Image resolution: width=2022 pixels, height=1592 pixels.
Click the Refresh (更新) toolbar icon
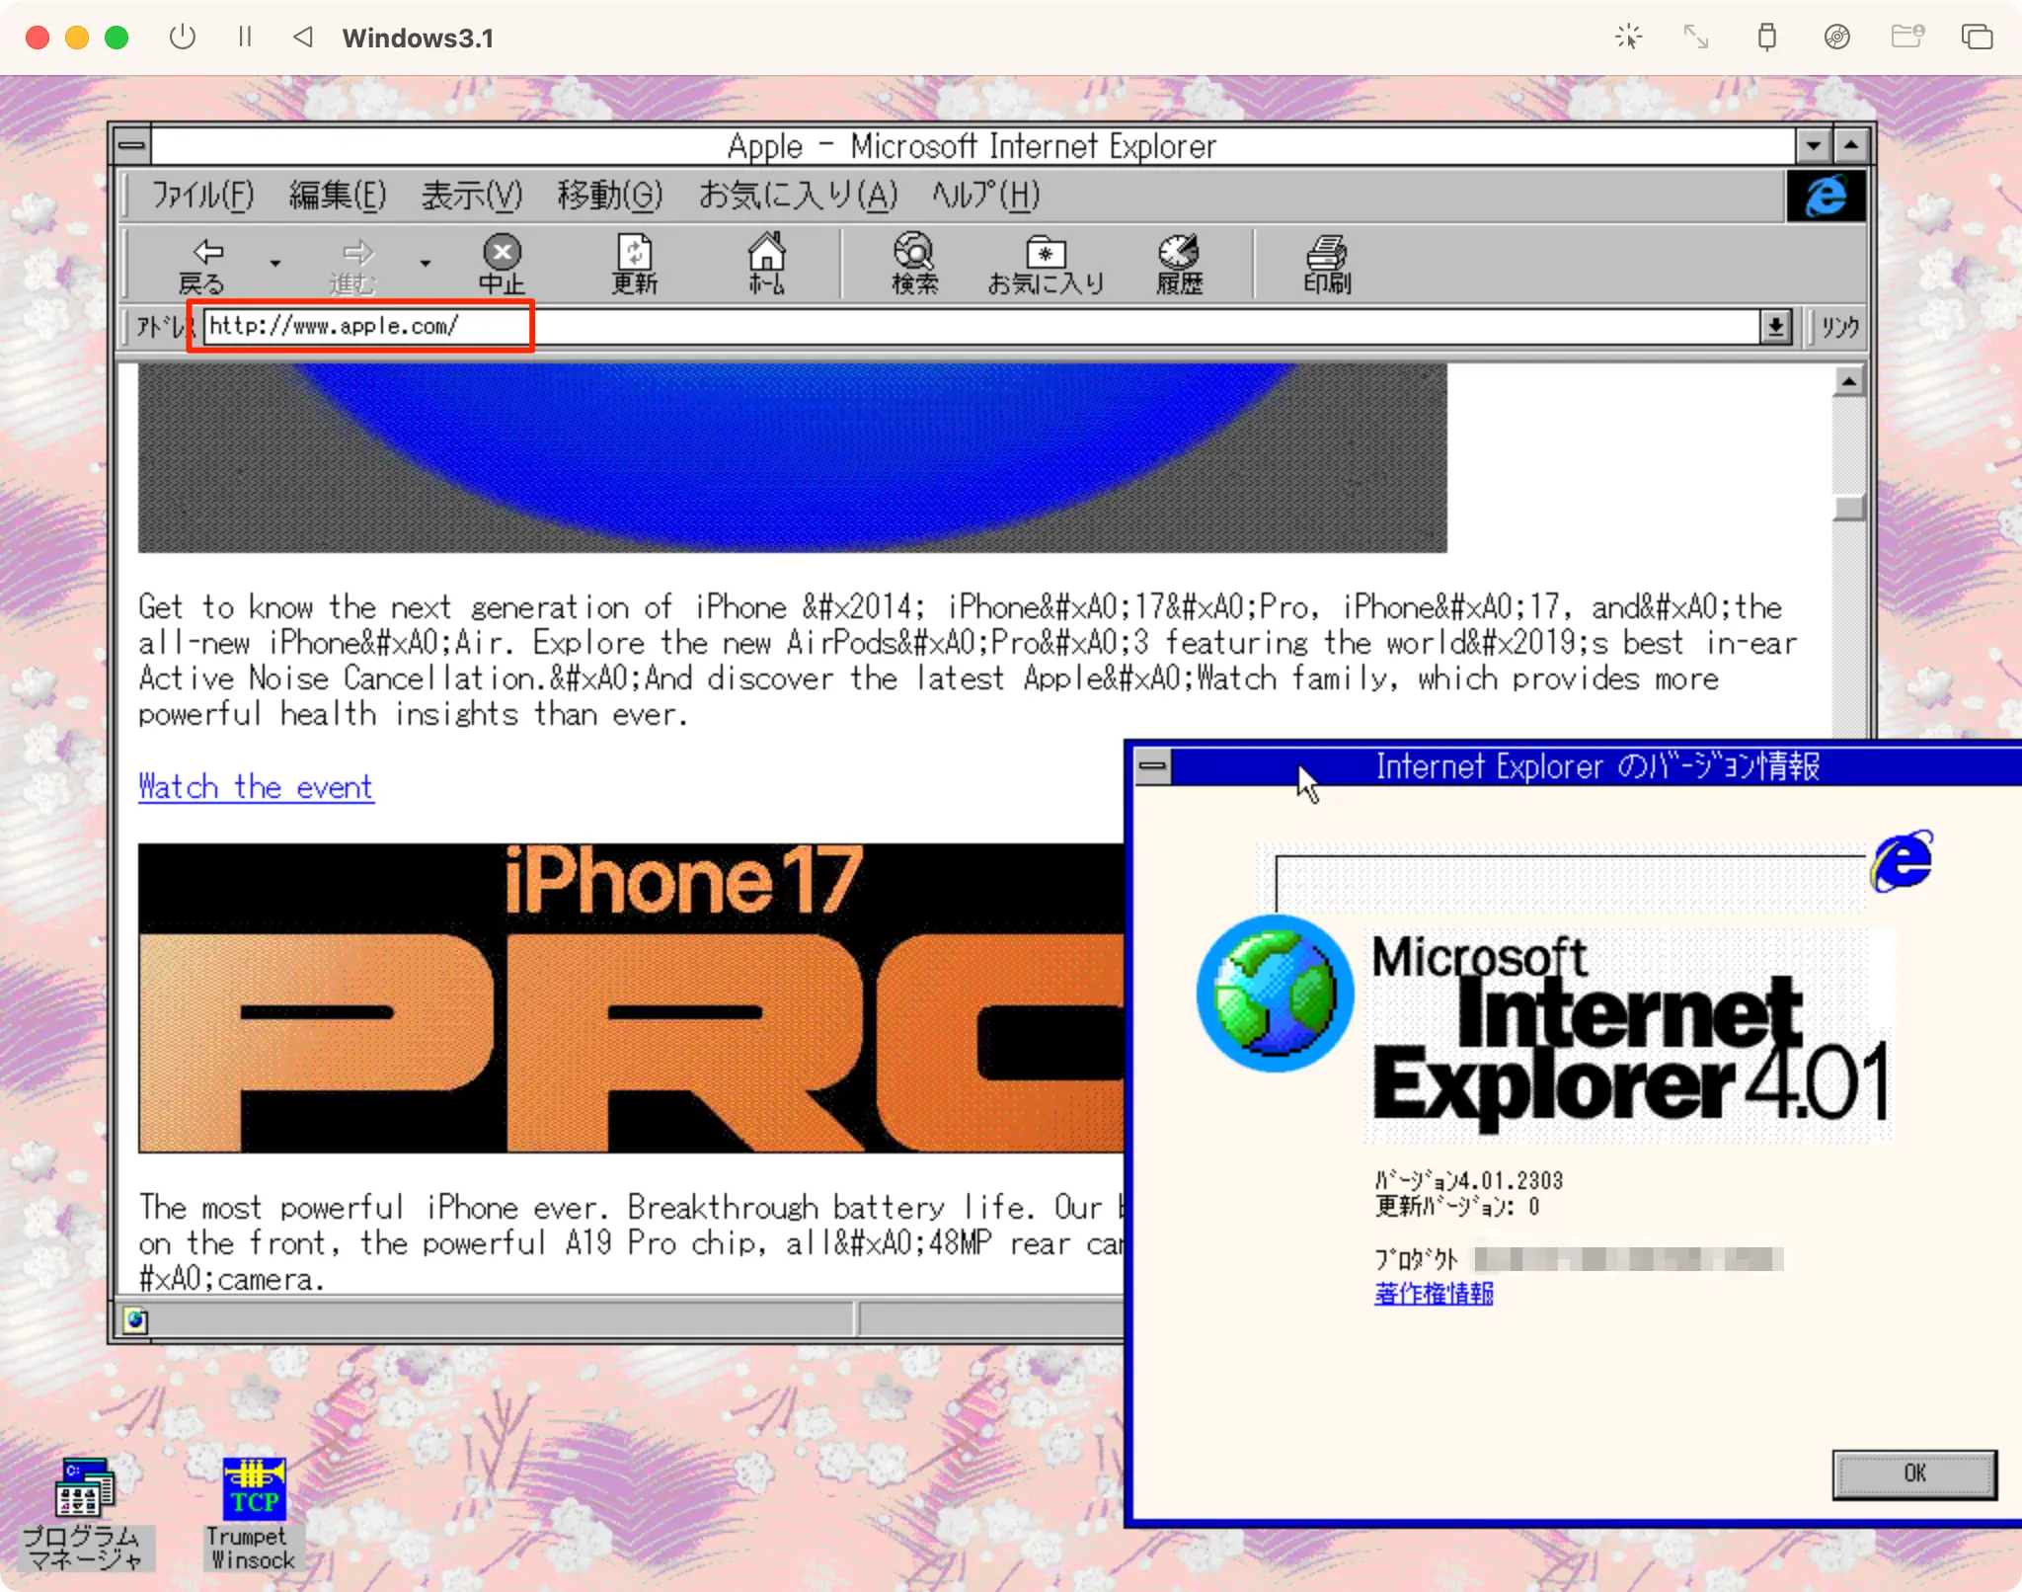634,265
